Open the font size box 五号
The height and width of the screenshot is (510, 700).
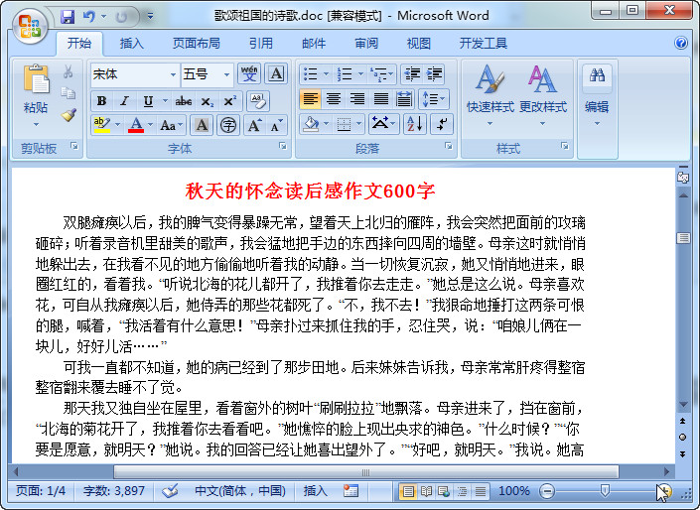(x=208, y=74)
